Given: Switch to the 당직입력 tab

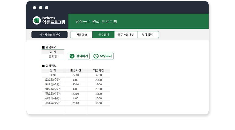Looking at the screenshot, I should click(x=148, y=35).
